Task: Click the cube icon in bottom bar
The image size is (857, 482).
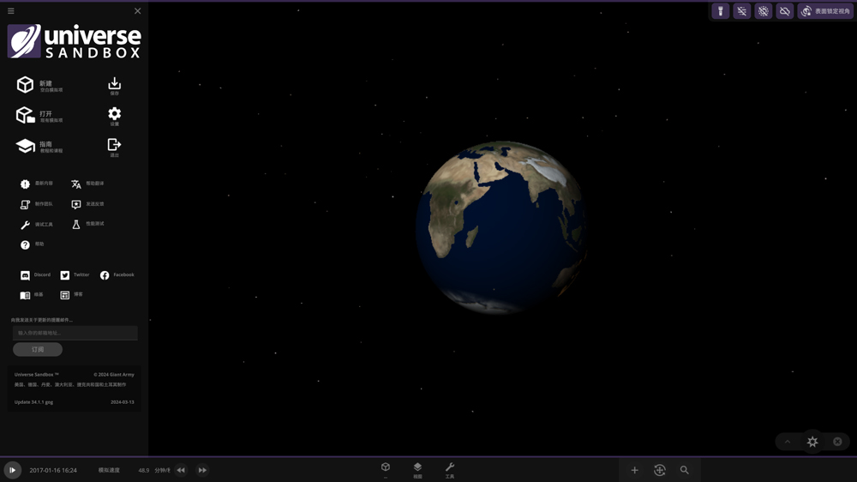Action: coord(386,469)
